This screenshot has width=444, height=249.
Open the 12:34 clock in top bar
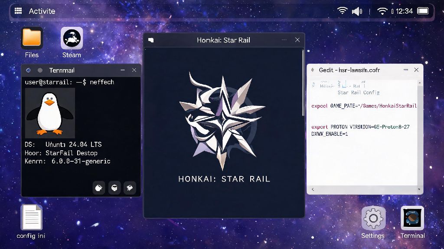pyautogui.click(x=404, y=11)
